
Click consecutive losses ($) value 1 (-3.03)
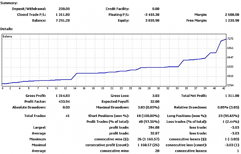click(x=232, y=139)
